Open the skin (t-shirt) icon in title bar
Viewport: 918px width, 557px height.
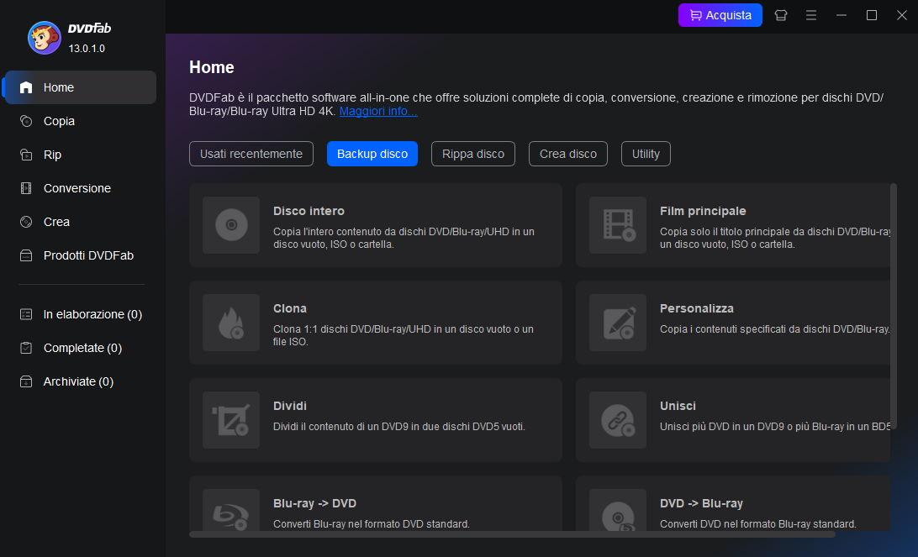(780, 15)
